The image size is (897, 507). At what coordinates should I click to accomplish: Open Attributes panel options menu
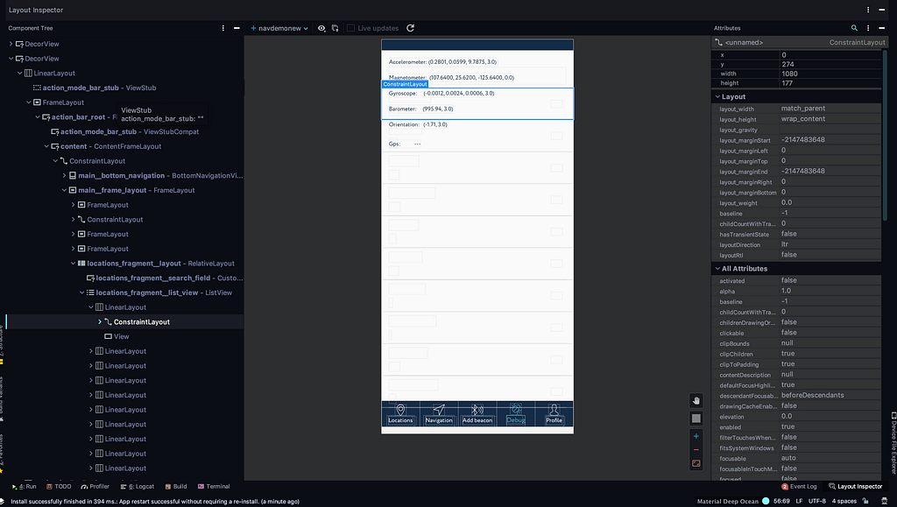point(868,27)
